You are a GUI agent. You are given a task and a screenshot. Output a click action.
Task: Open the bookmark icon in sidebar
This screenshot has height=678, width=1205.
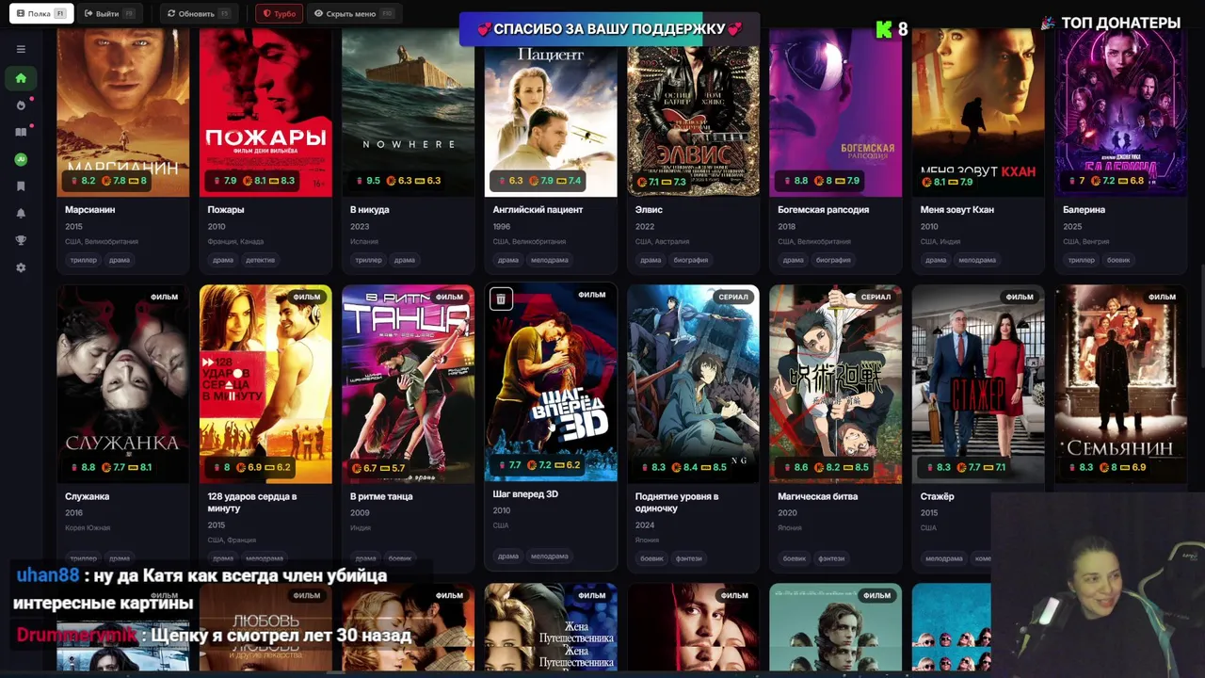[x=21, y=186]
